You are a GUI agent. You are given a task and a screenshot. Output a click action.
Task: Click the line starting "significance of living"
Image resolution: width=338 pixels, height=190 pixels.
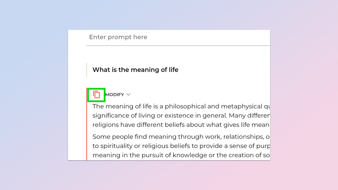tap(180, 116)
